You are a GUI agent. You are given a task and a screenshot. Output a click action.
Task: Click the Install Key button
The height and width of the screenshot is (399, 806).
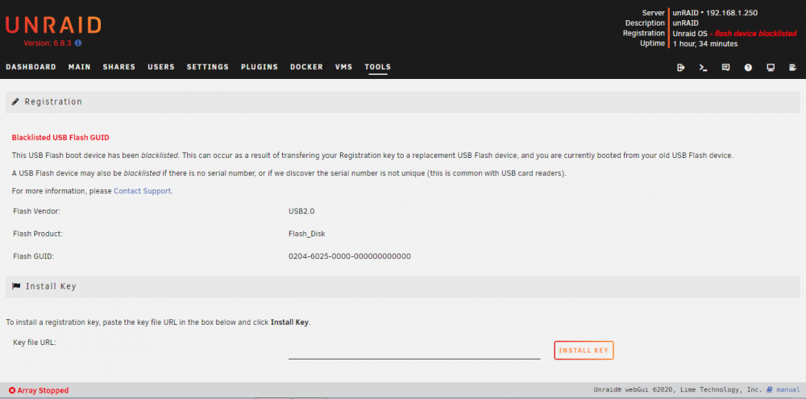point(584,350)
